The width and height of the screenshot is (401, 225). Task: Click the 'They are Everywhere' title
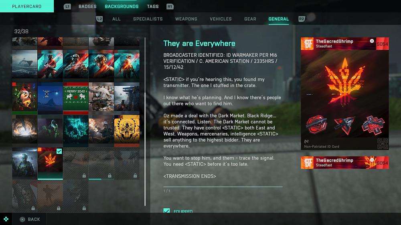[199, 44]
